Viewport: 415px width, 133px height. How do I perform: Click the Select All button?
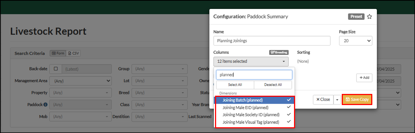point(235,85)
